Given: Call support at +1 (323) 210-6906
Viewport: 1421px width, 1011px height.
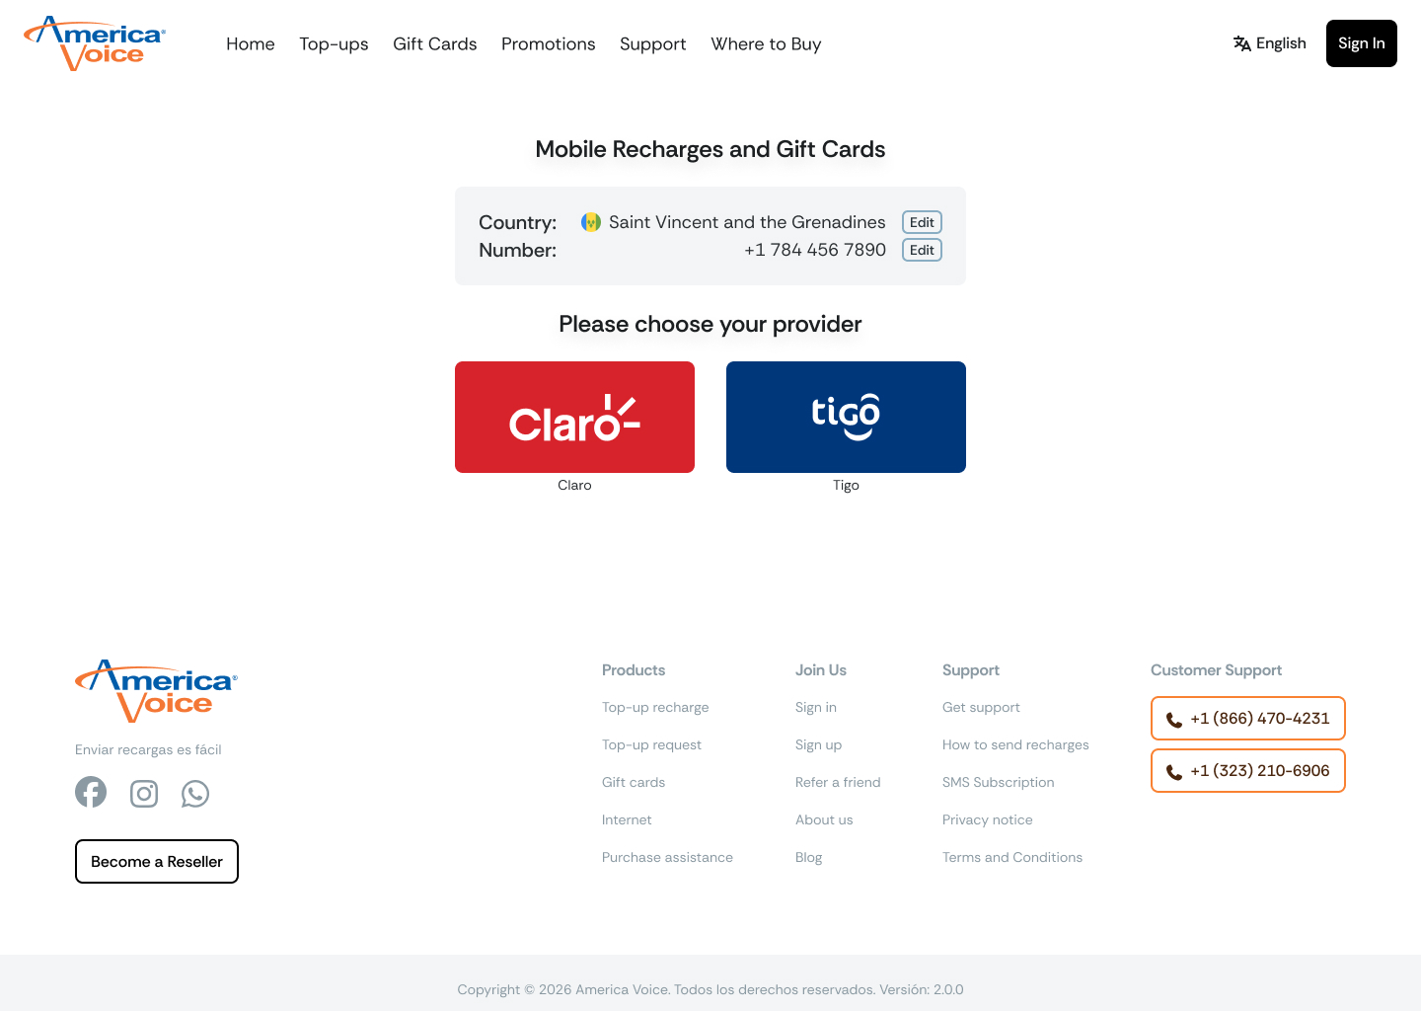Looking at the screenshot, I should pos(1248,770).
